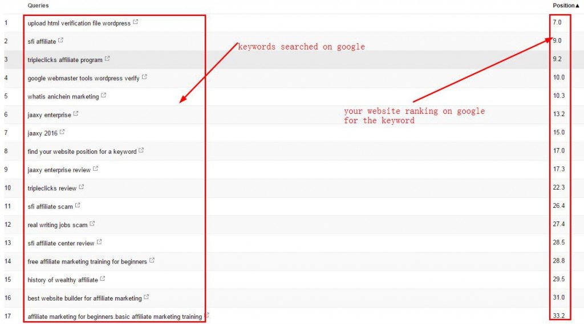This screenshot has height=324, width=584.
Task: Open external link icon for 'sfi affiliate'
Action: tap(61, 40)
